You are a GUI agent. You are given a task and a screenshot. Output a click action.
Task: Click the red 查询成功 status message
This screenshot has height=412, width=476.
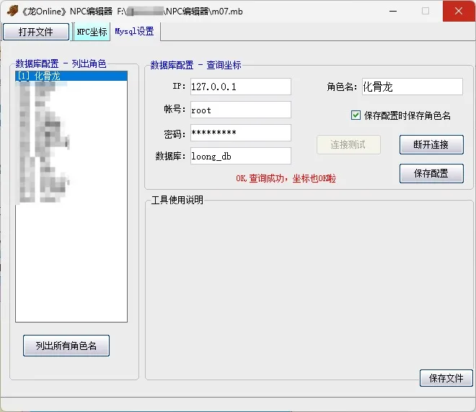click(x=286, y=178)
